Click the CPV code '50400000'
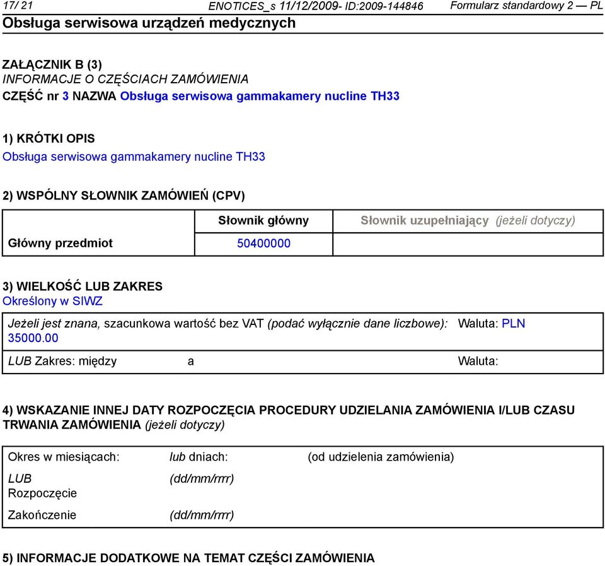 click(x=263, y=244)
